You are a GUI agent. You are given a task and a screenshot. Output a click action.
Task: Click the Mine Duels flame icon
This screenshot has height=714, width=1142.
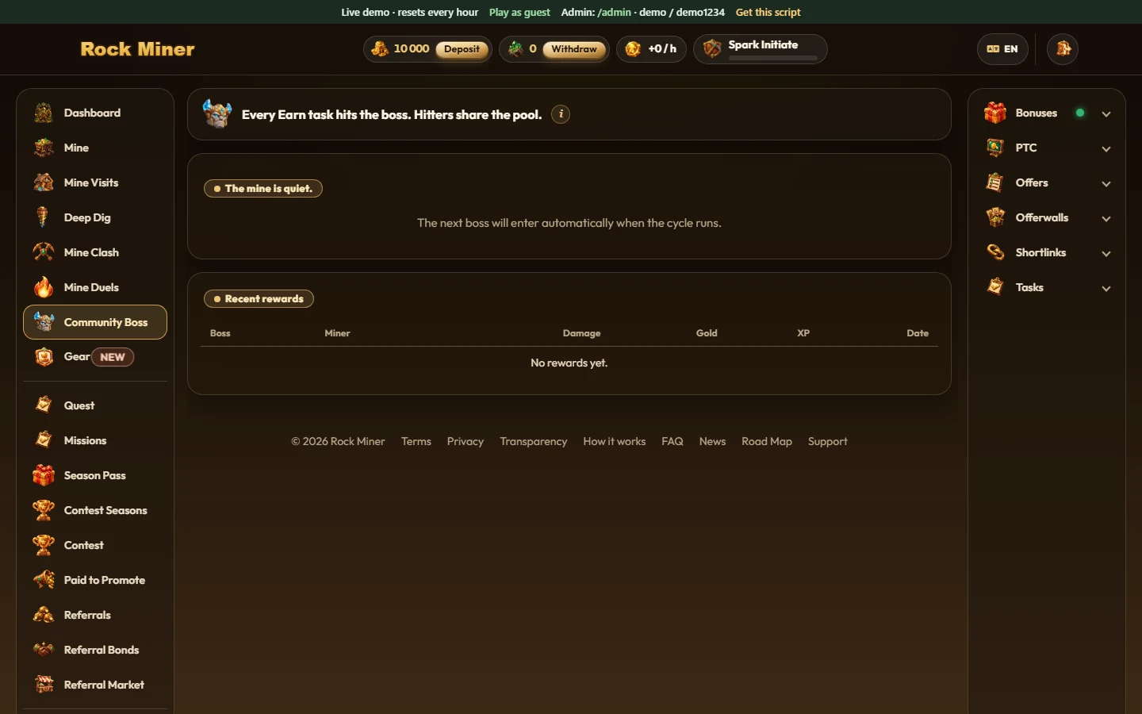pyautogui.click(x=44, y=287)
